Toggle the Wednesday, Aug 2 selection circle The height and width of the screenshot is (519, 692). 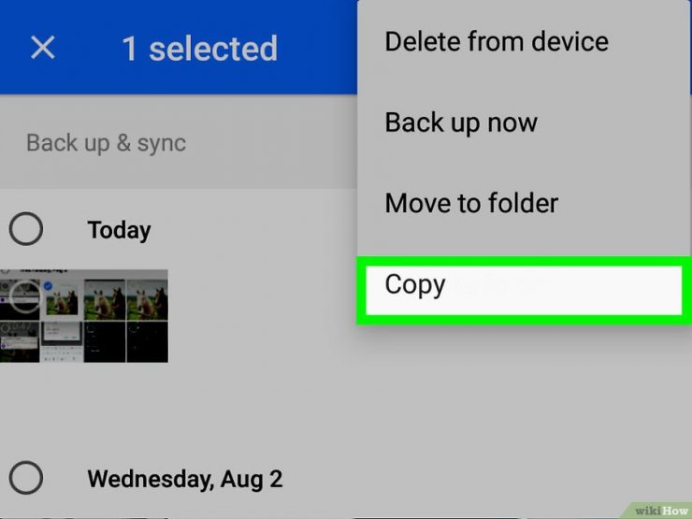(x=26, y=478)
